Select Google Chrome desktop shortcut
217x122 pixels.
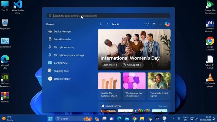point(210,44)
